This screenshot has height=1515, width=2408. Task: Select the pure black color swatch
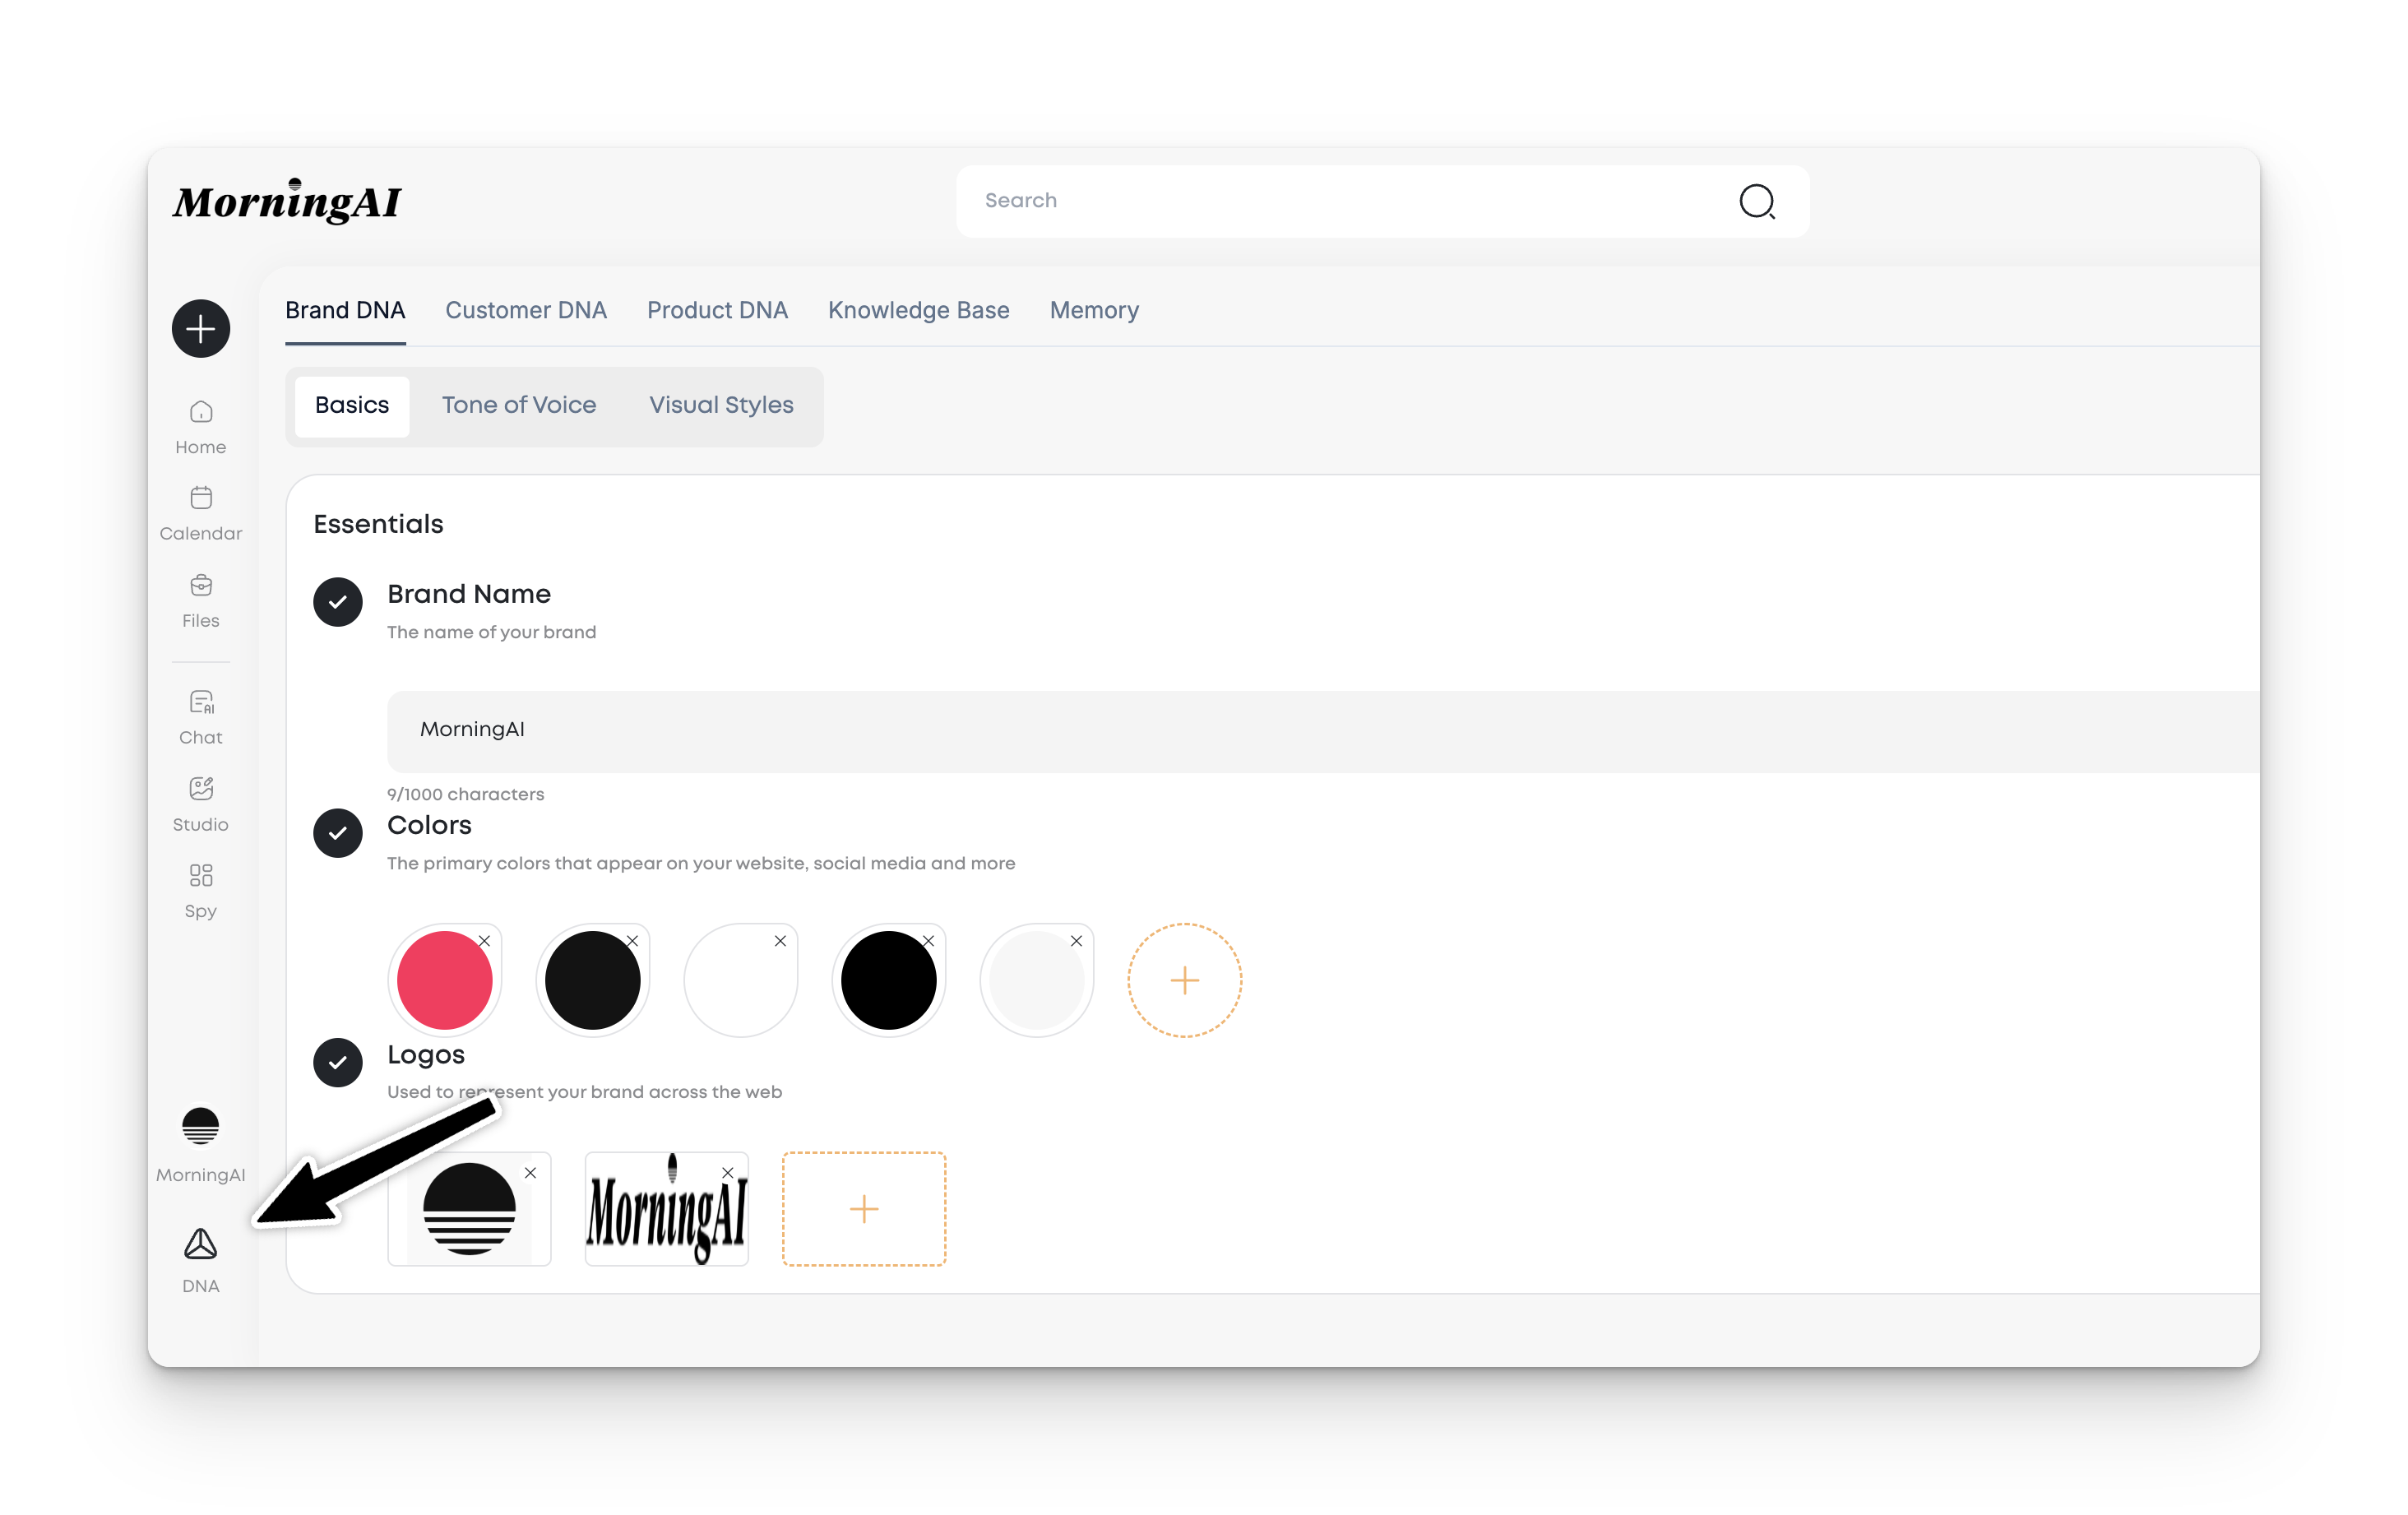tap(888, 981)
